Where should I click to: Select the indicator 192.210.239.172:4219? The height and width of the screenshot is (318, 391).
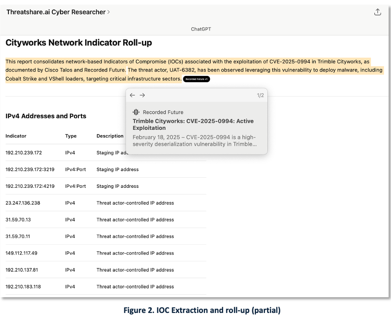[x=30, y=186]
